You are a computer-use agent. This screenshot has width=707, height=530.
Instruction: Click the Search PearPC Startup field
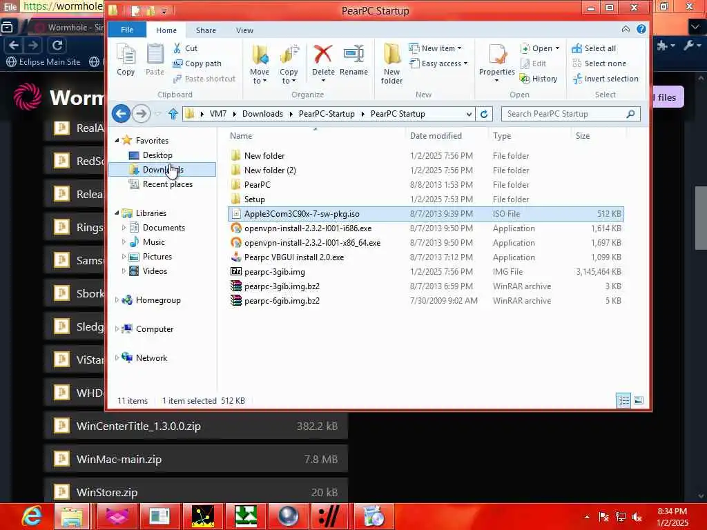point(570,114)
